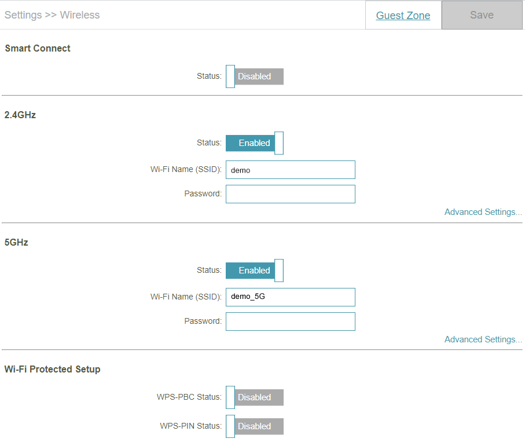
Task: Focus the 5GHz Password field
Action: tap(290, 322)
